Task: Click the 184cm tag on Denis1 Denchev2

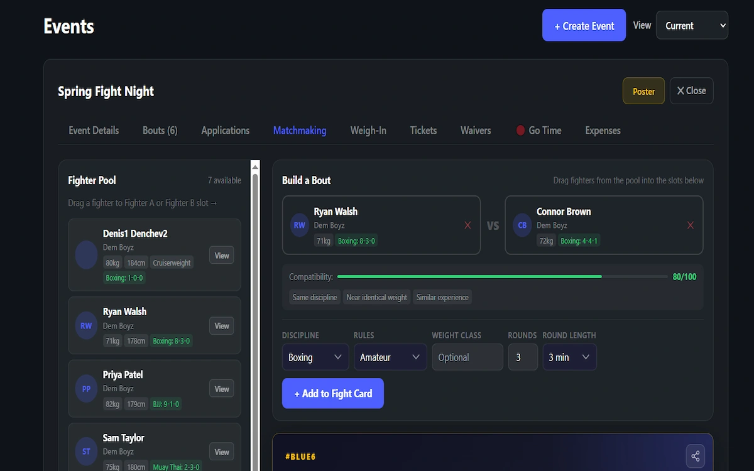Action: click(136, 263)
